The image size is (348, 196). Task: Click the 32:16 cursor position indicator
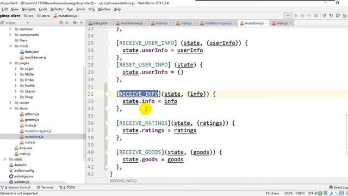[x=288, y=193]
